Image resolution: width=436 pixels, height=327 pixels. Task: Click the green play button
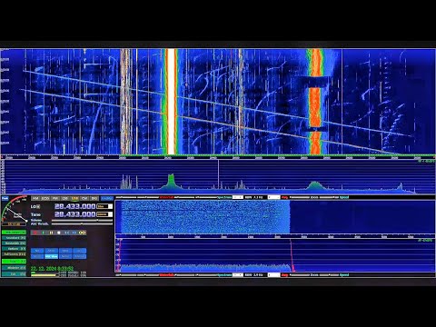44,233
